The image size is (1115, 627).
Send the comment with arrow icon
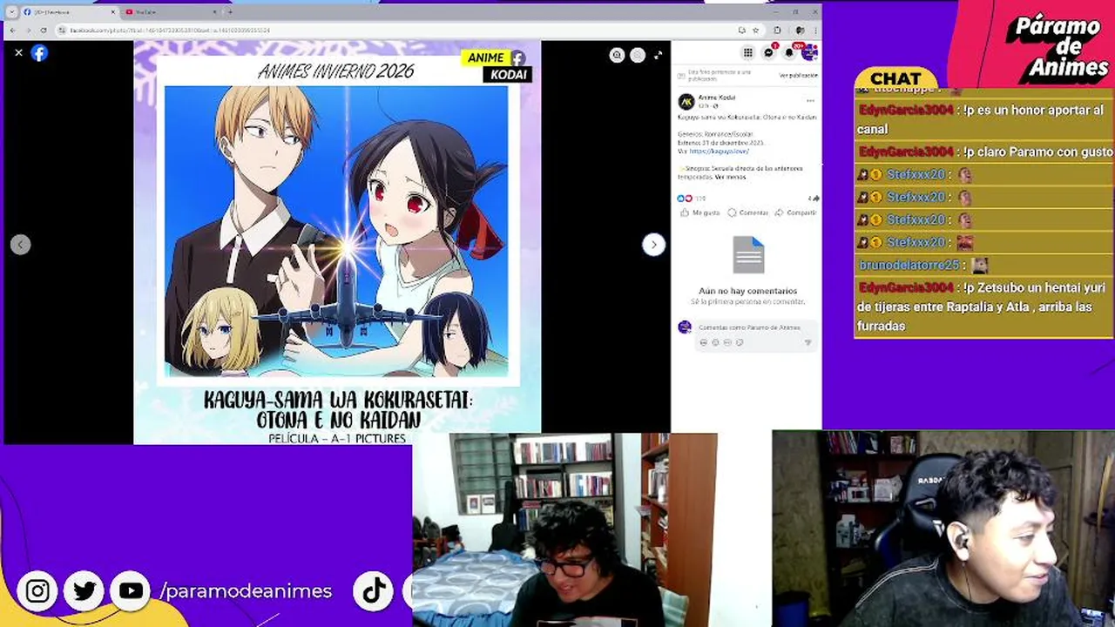[808, 342]
